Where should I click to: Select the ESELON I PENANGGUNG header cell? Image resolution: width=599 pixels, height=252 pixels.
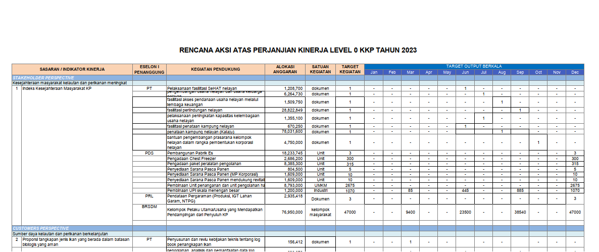(x=149, y=70)
